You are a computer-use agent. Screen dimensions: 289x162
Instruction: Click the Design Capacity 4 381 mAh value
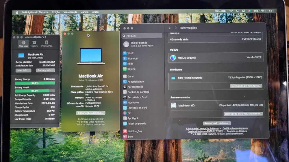49,99
